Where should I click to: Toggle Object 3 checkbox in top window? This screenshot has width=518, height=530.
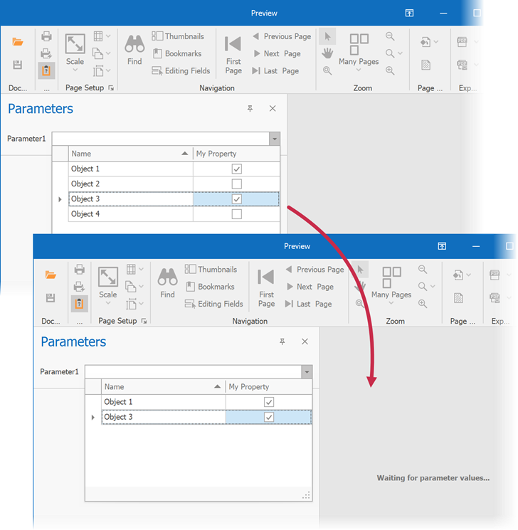237,199
